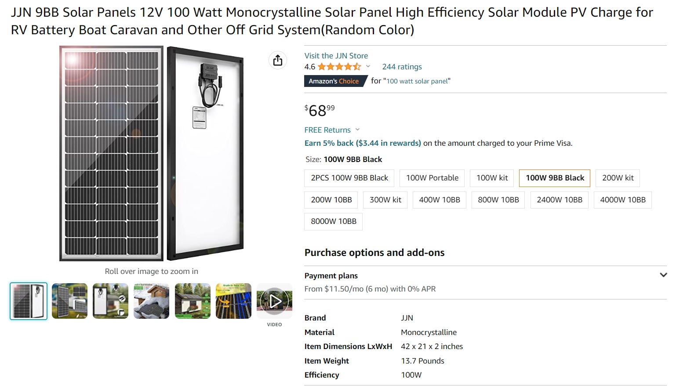
Task: Select the 2PCS 100W 9BB Black size
Action: coord(349,178)
